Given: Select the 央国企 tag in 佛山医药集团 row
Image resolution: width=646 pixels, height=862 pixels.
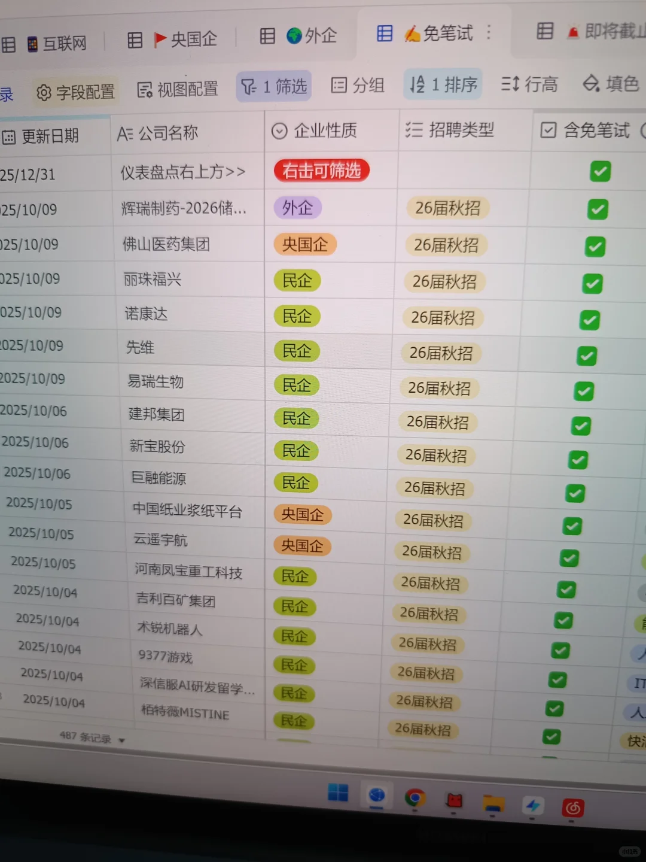Looking at the screenshot, I should 305,244.
